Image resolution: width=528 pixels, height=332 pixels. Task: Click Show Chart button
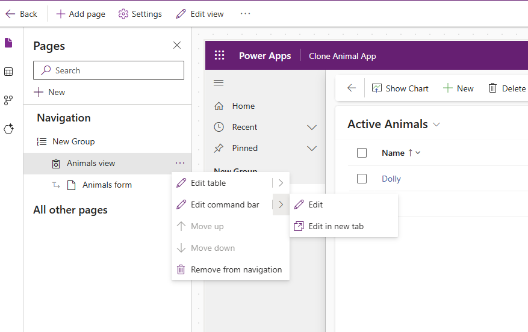(x=400, y=88)
